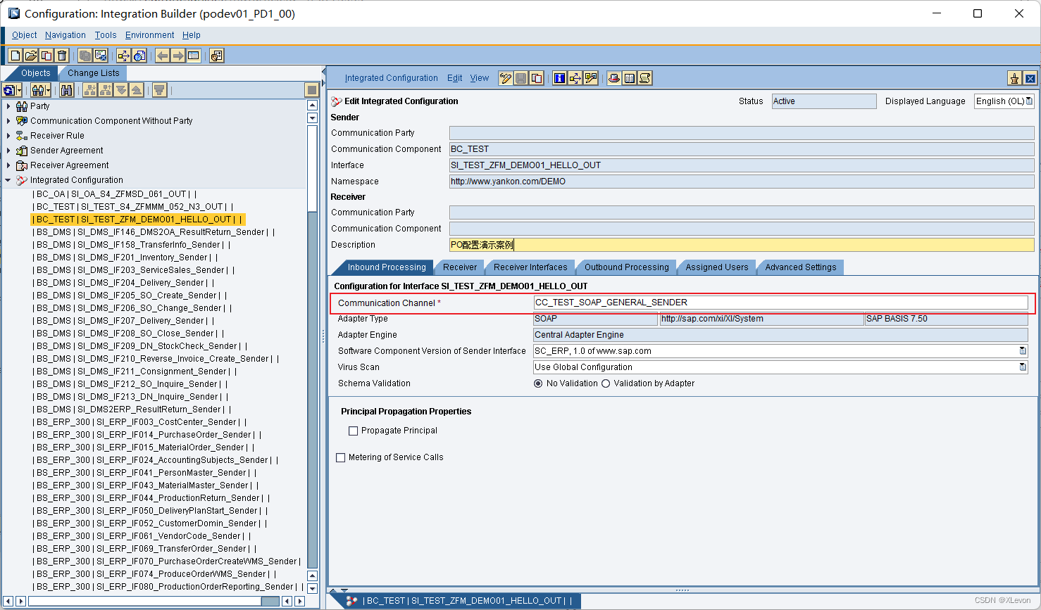Expand the Receiver Agreement node

8,165
